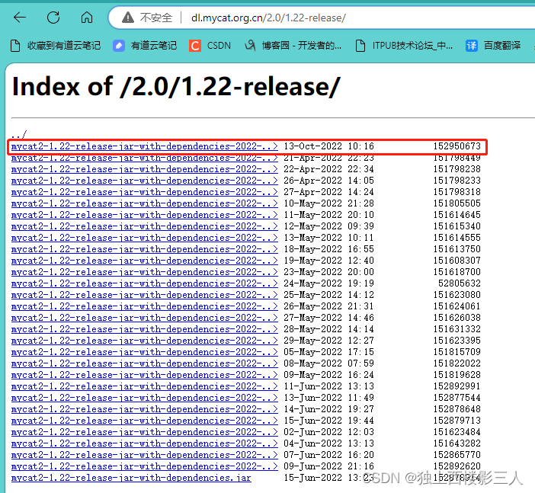Download the jar dated 12-May-2022 09:39

144,226
